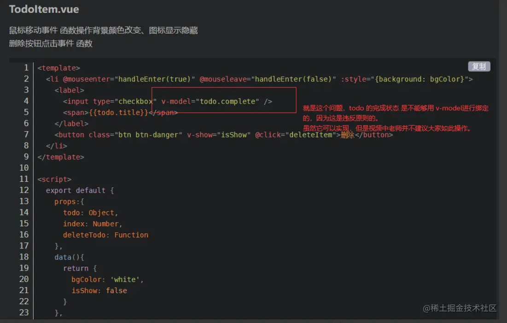
Task: Click export default { on line 12
Action: (x=80, y=190)
